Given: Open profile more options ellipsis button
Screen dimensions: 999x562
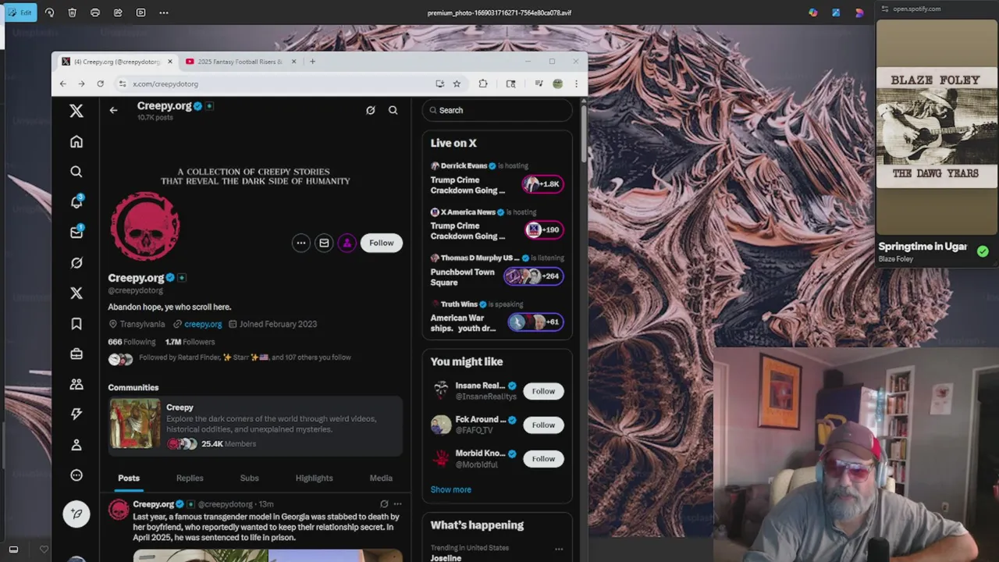Looking at the screenshot, I should coord(301,243).
